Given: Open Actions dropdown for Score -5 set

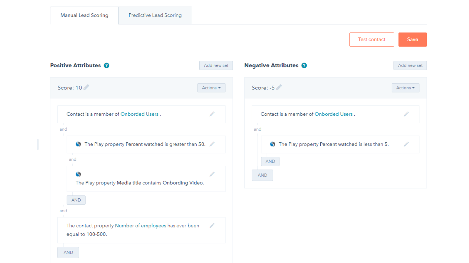Looking at the screenshot, I should click(405, 88).
